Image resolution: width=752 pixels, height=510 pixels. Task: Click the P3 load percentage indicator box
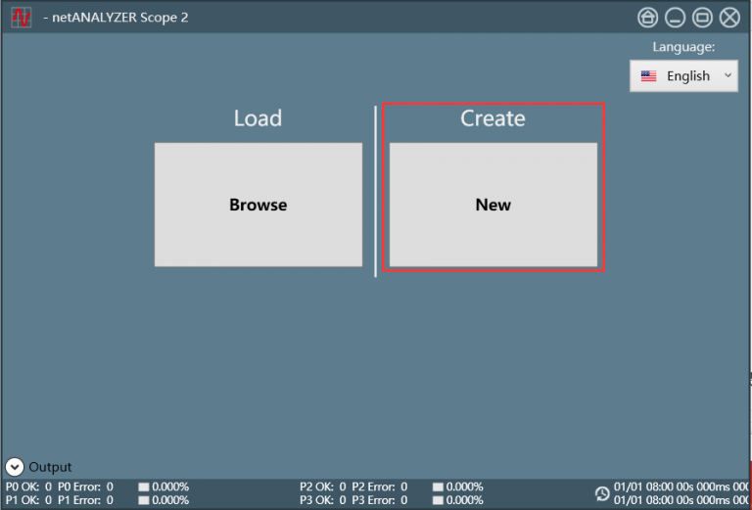tap(438, 500)
